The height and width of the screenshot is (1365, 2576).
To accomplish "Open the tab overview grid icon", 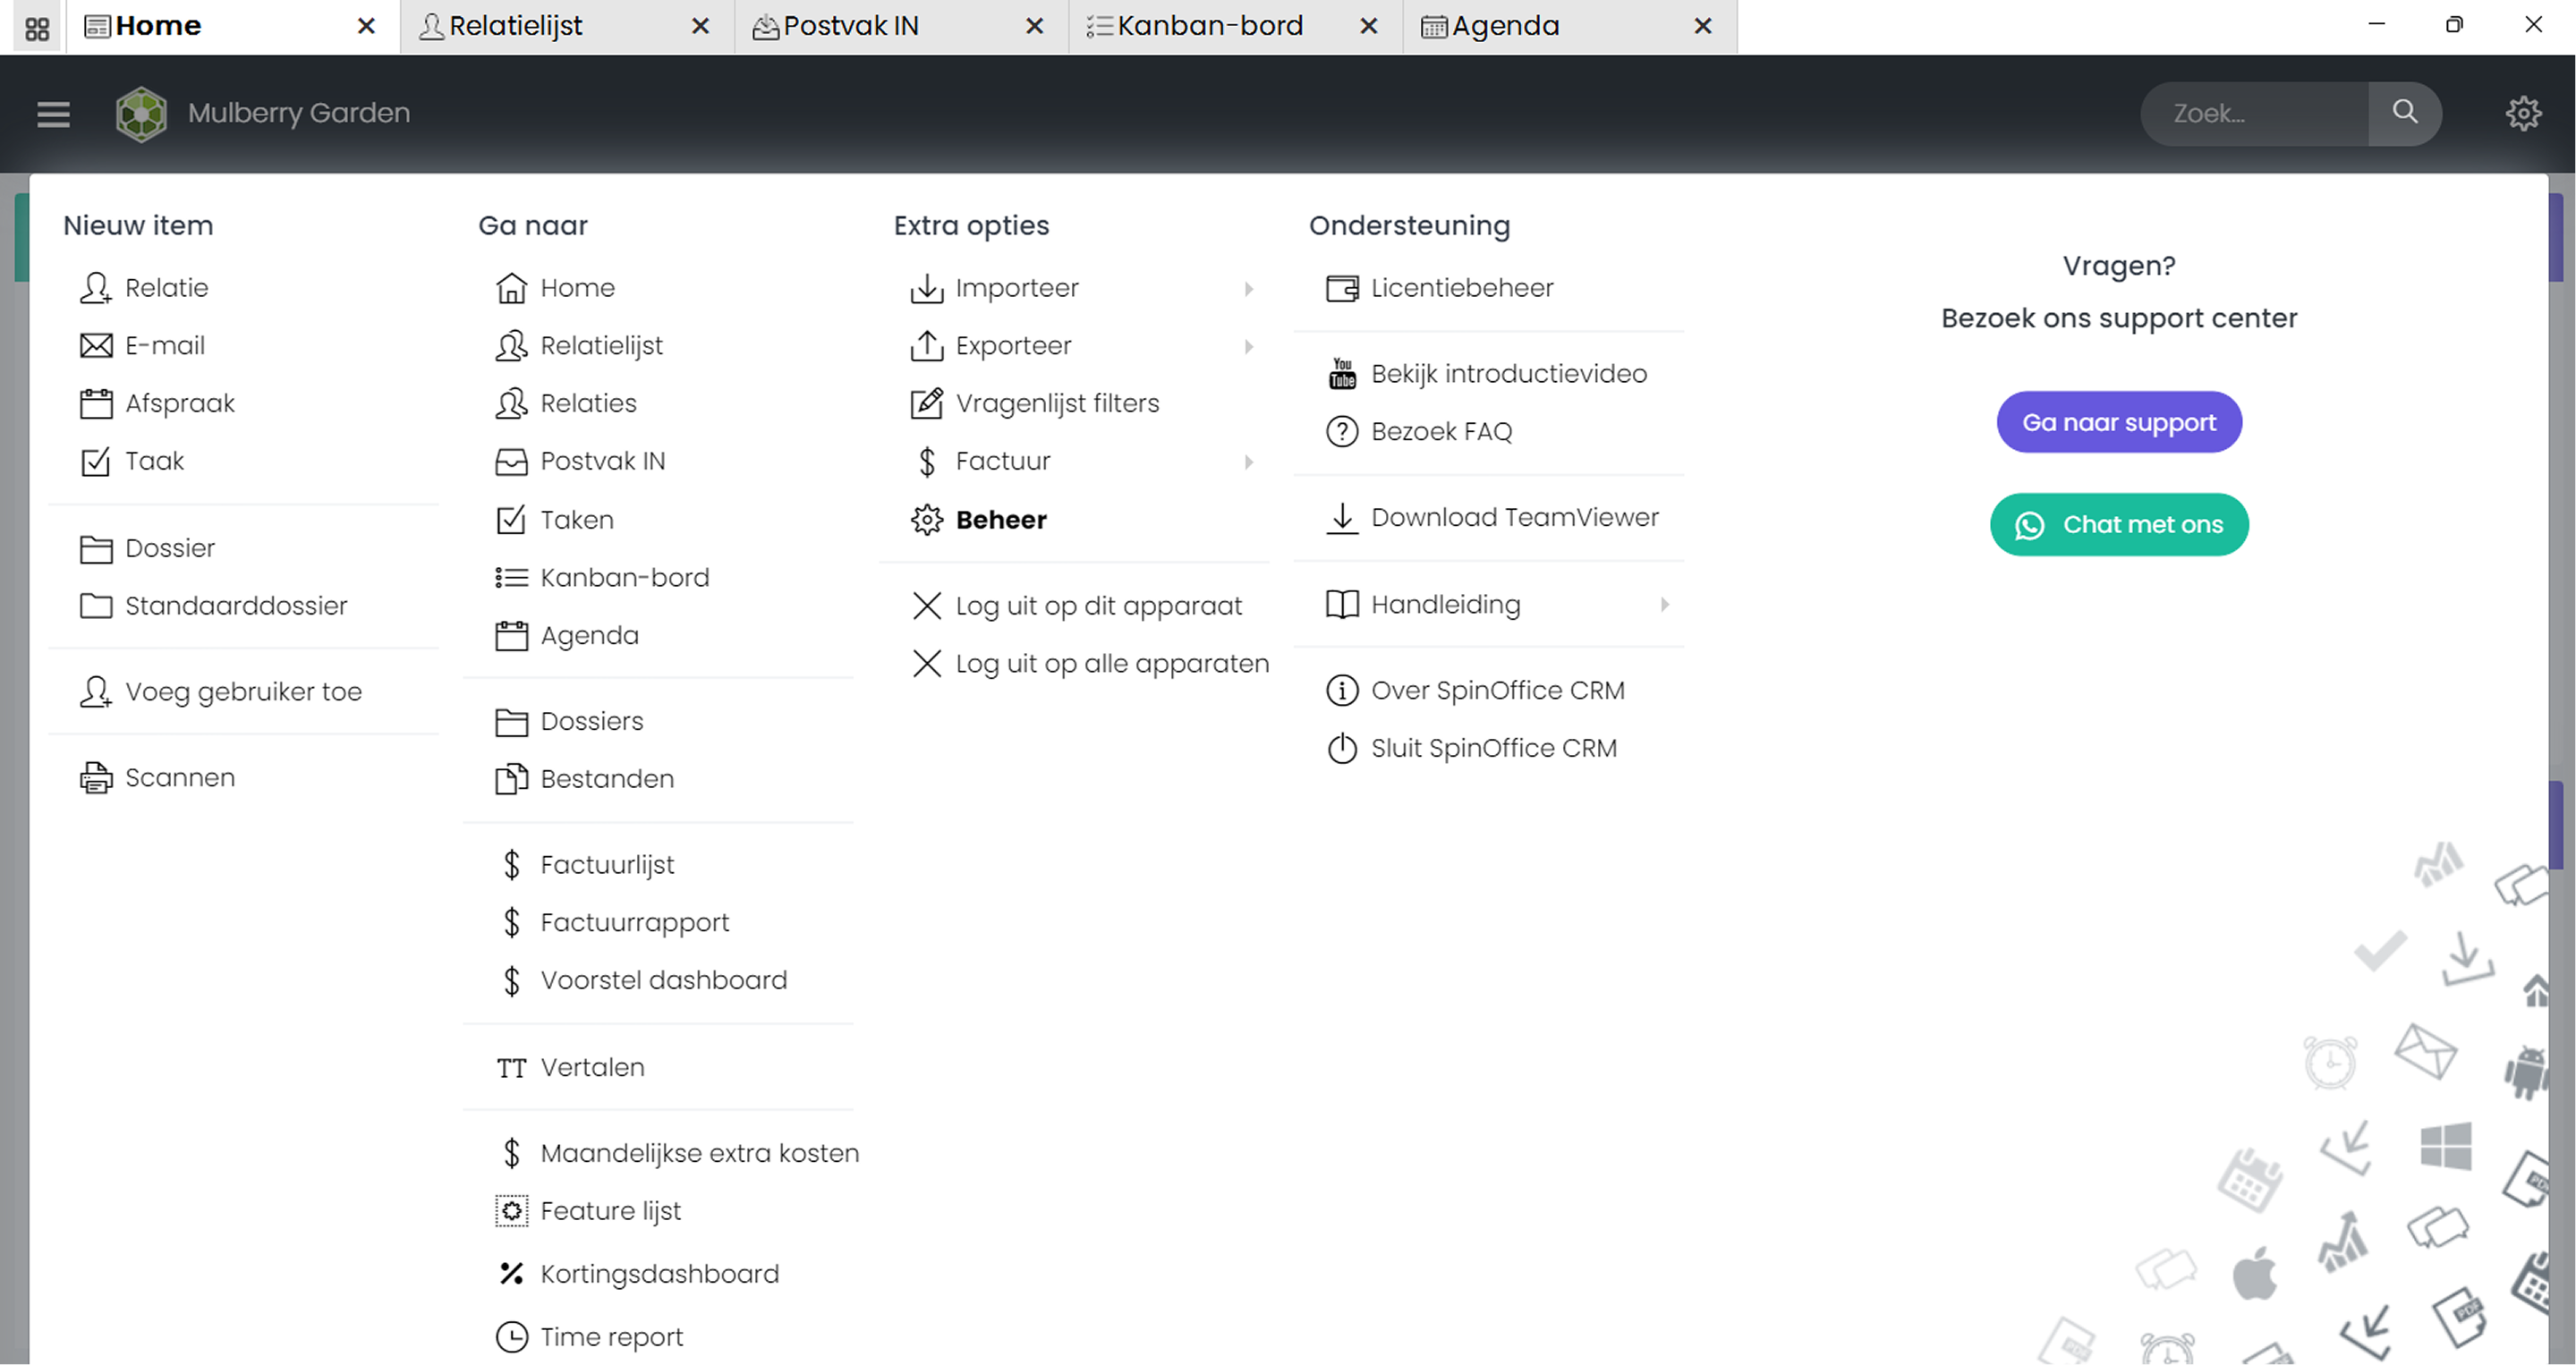I will tap(37, 27).
